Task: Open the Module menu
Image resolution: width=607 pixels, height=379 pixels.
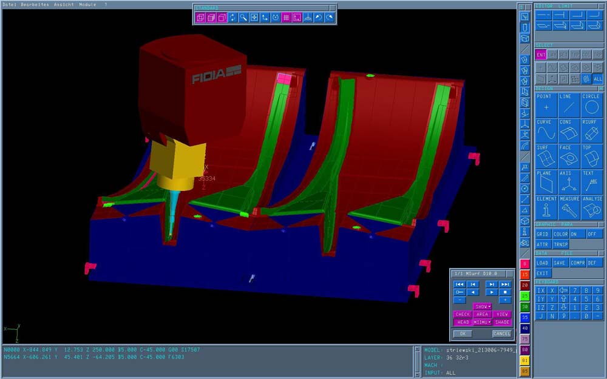Action: [88, 4]
